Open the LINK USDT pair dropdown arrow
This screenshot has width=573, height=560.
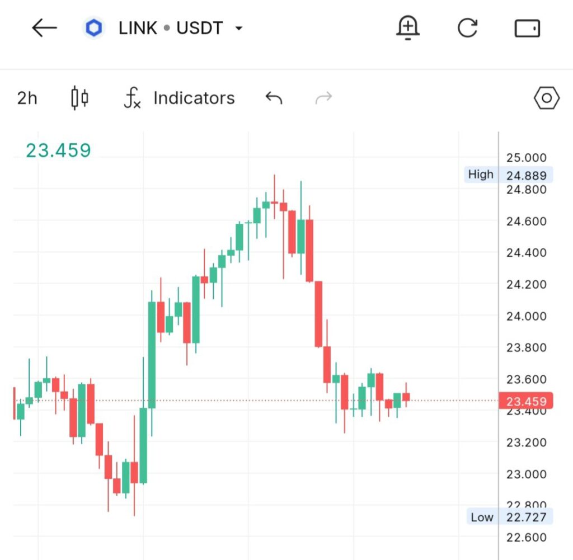[239, 29]
